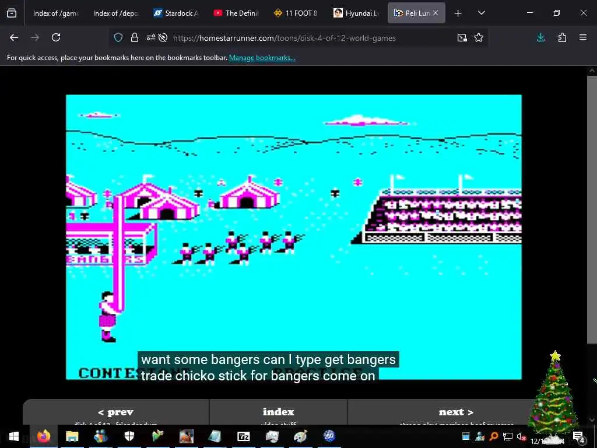Image resolution: width=597 pixels, height=448 pixels.
Task: Open the extensions puzzle icon
Action: [x=562, y=37]
